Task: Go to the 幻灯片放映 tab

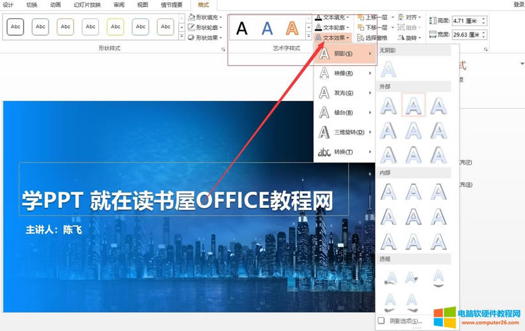Action: click(87, 4)
